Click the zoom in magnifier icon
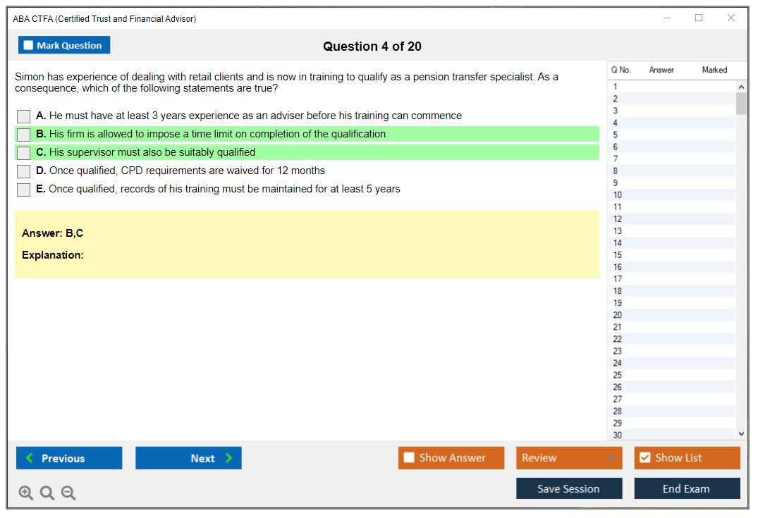 click(x=26, y=493)
